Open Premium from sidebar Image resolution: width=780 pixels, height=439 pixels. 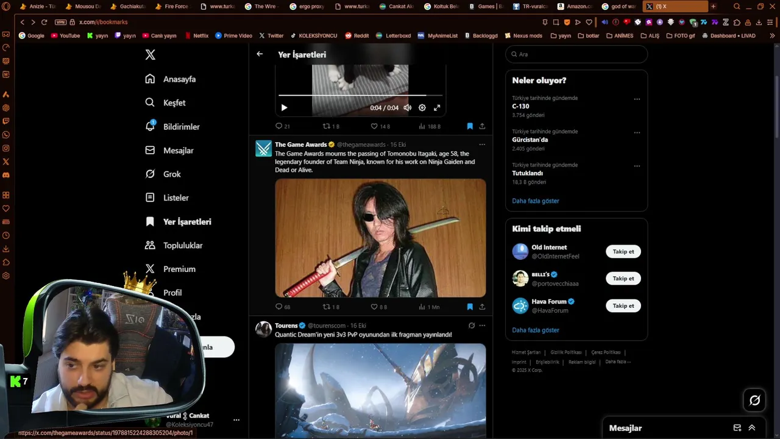(170, 269)
